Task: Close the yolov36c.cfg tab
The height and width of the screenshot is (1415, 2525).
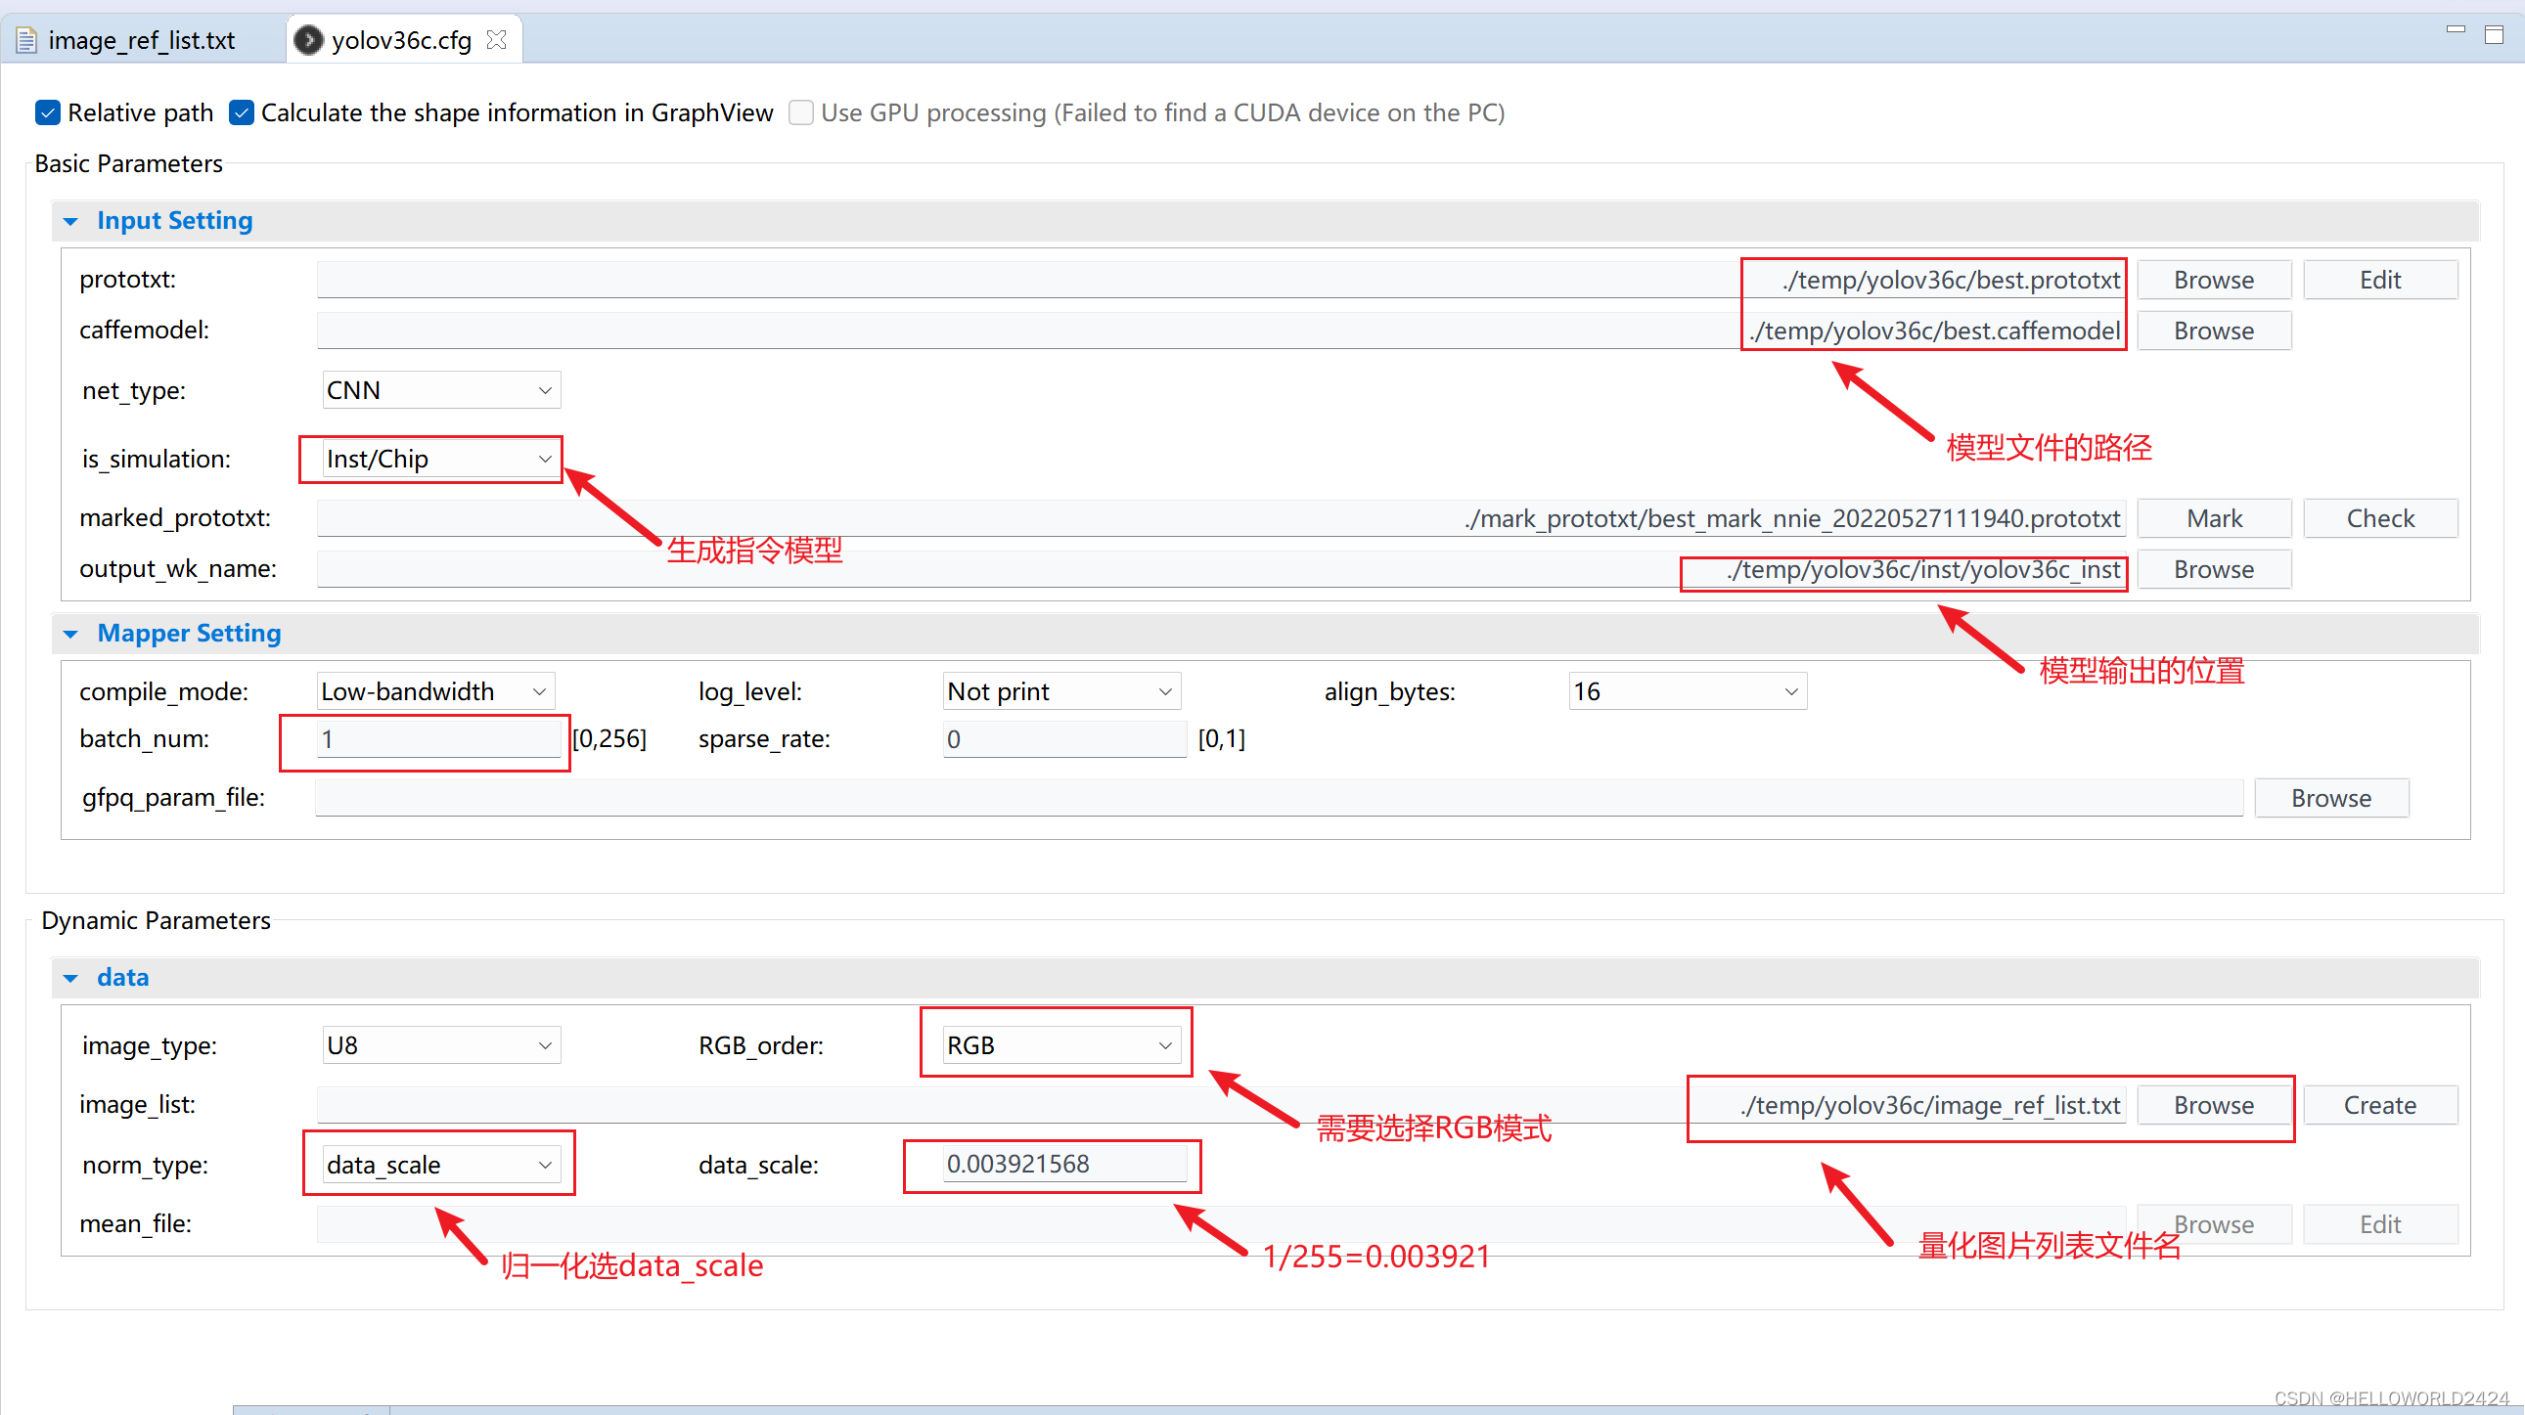Action: tap(497, 40)
